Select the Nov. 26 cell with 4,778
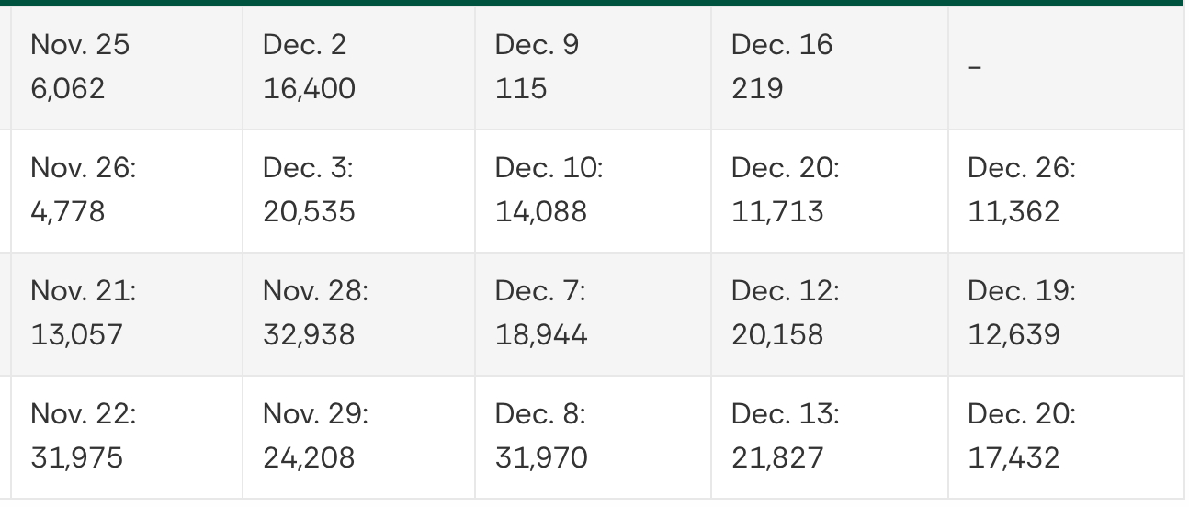 pyautogui.click(x=84, y=190)
